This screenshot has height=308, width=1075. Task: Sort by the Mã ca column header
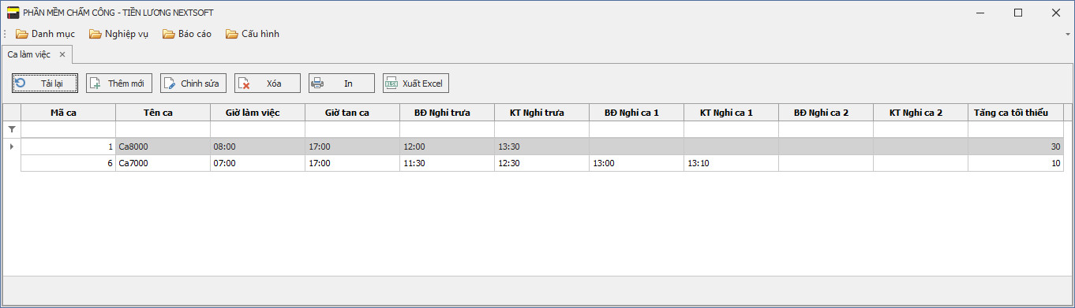tap(68, 113)
